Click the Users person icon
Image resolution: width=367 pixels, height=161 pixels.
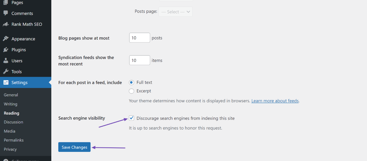[x=6, y=61]
